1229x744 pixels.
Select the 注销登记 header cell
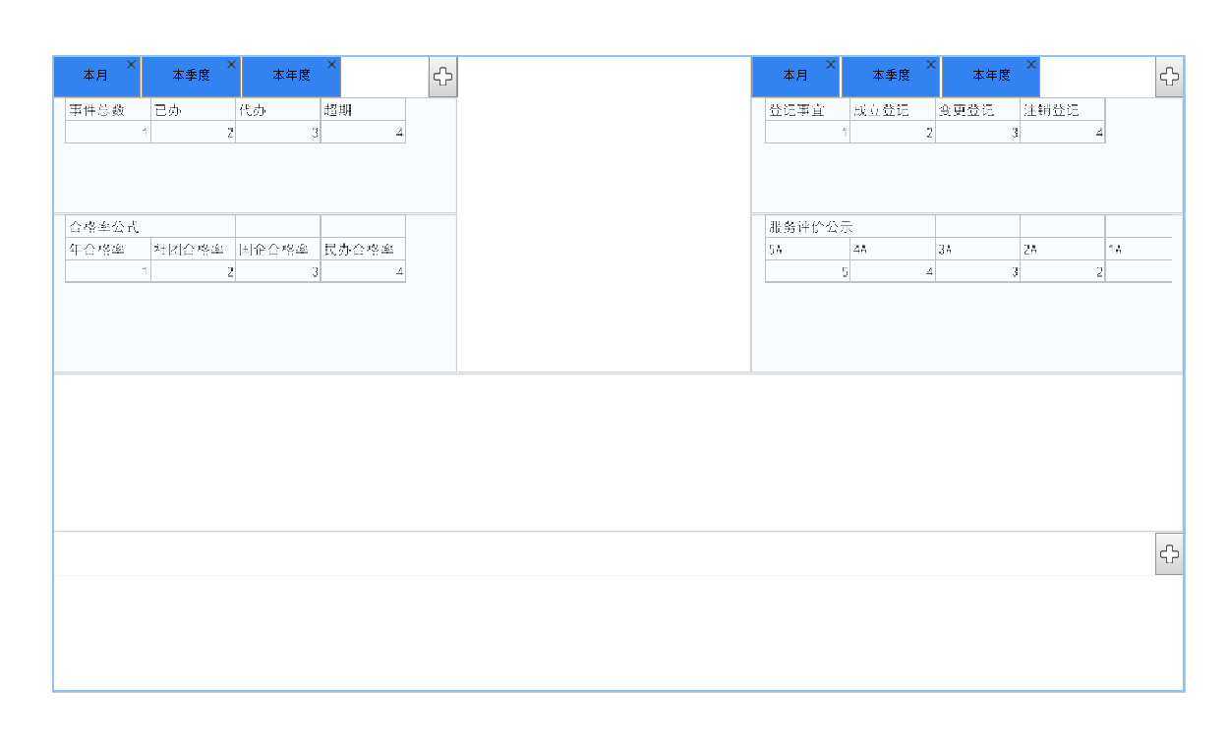[1063, 110]
